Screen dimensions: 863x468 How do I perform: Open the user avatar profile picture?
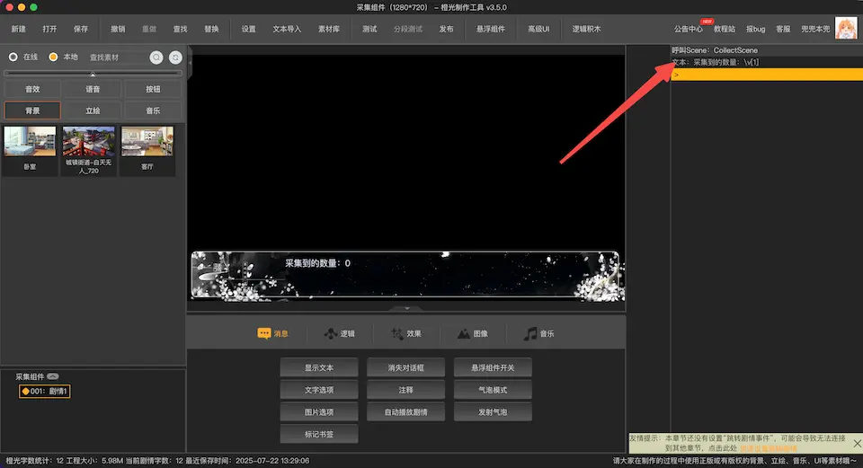[846, 29]
